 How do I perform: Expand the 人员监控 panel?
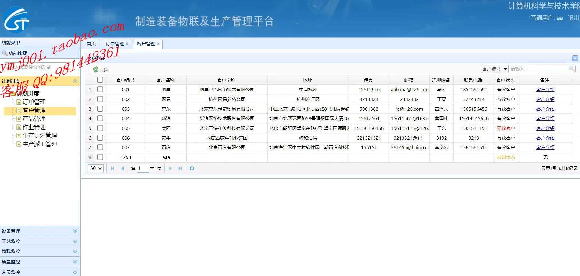click(x=75, y=272)
